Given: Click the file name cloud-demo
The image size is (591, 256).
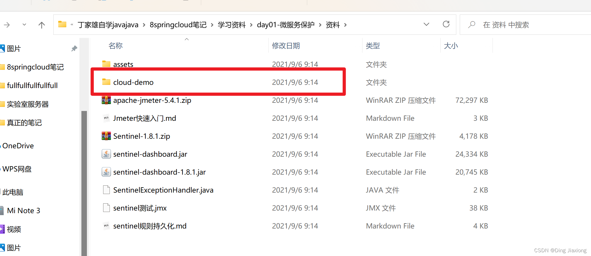Looking at the screenshot, I should [133, 82].
